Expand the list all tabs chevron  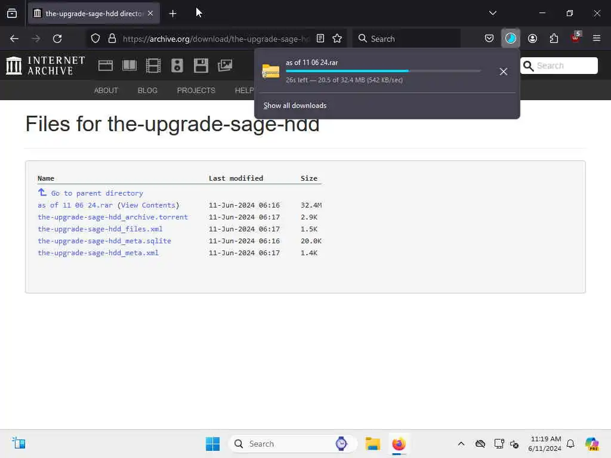coord(492,13)
